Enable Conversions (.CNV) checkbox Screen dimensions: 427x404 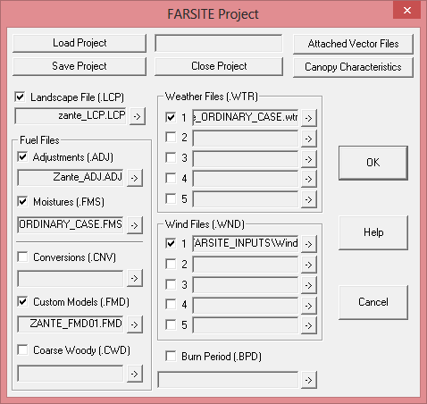point(22,257)
